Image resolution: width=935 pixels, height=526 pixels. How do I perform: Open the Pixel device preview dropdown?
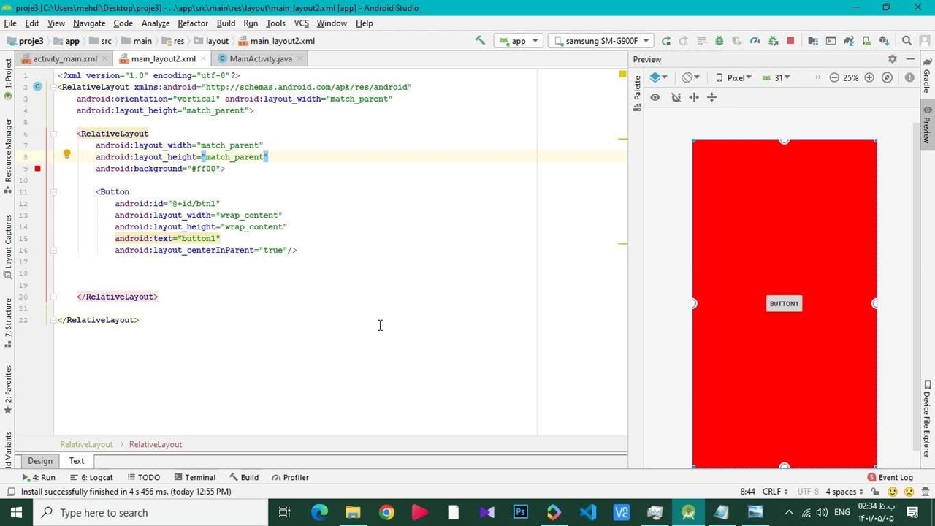[x=734, y=77]
